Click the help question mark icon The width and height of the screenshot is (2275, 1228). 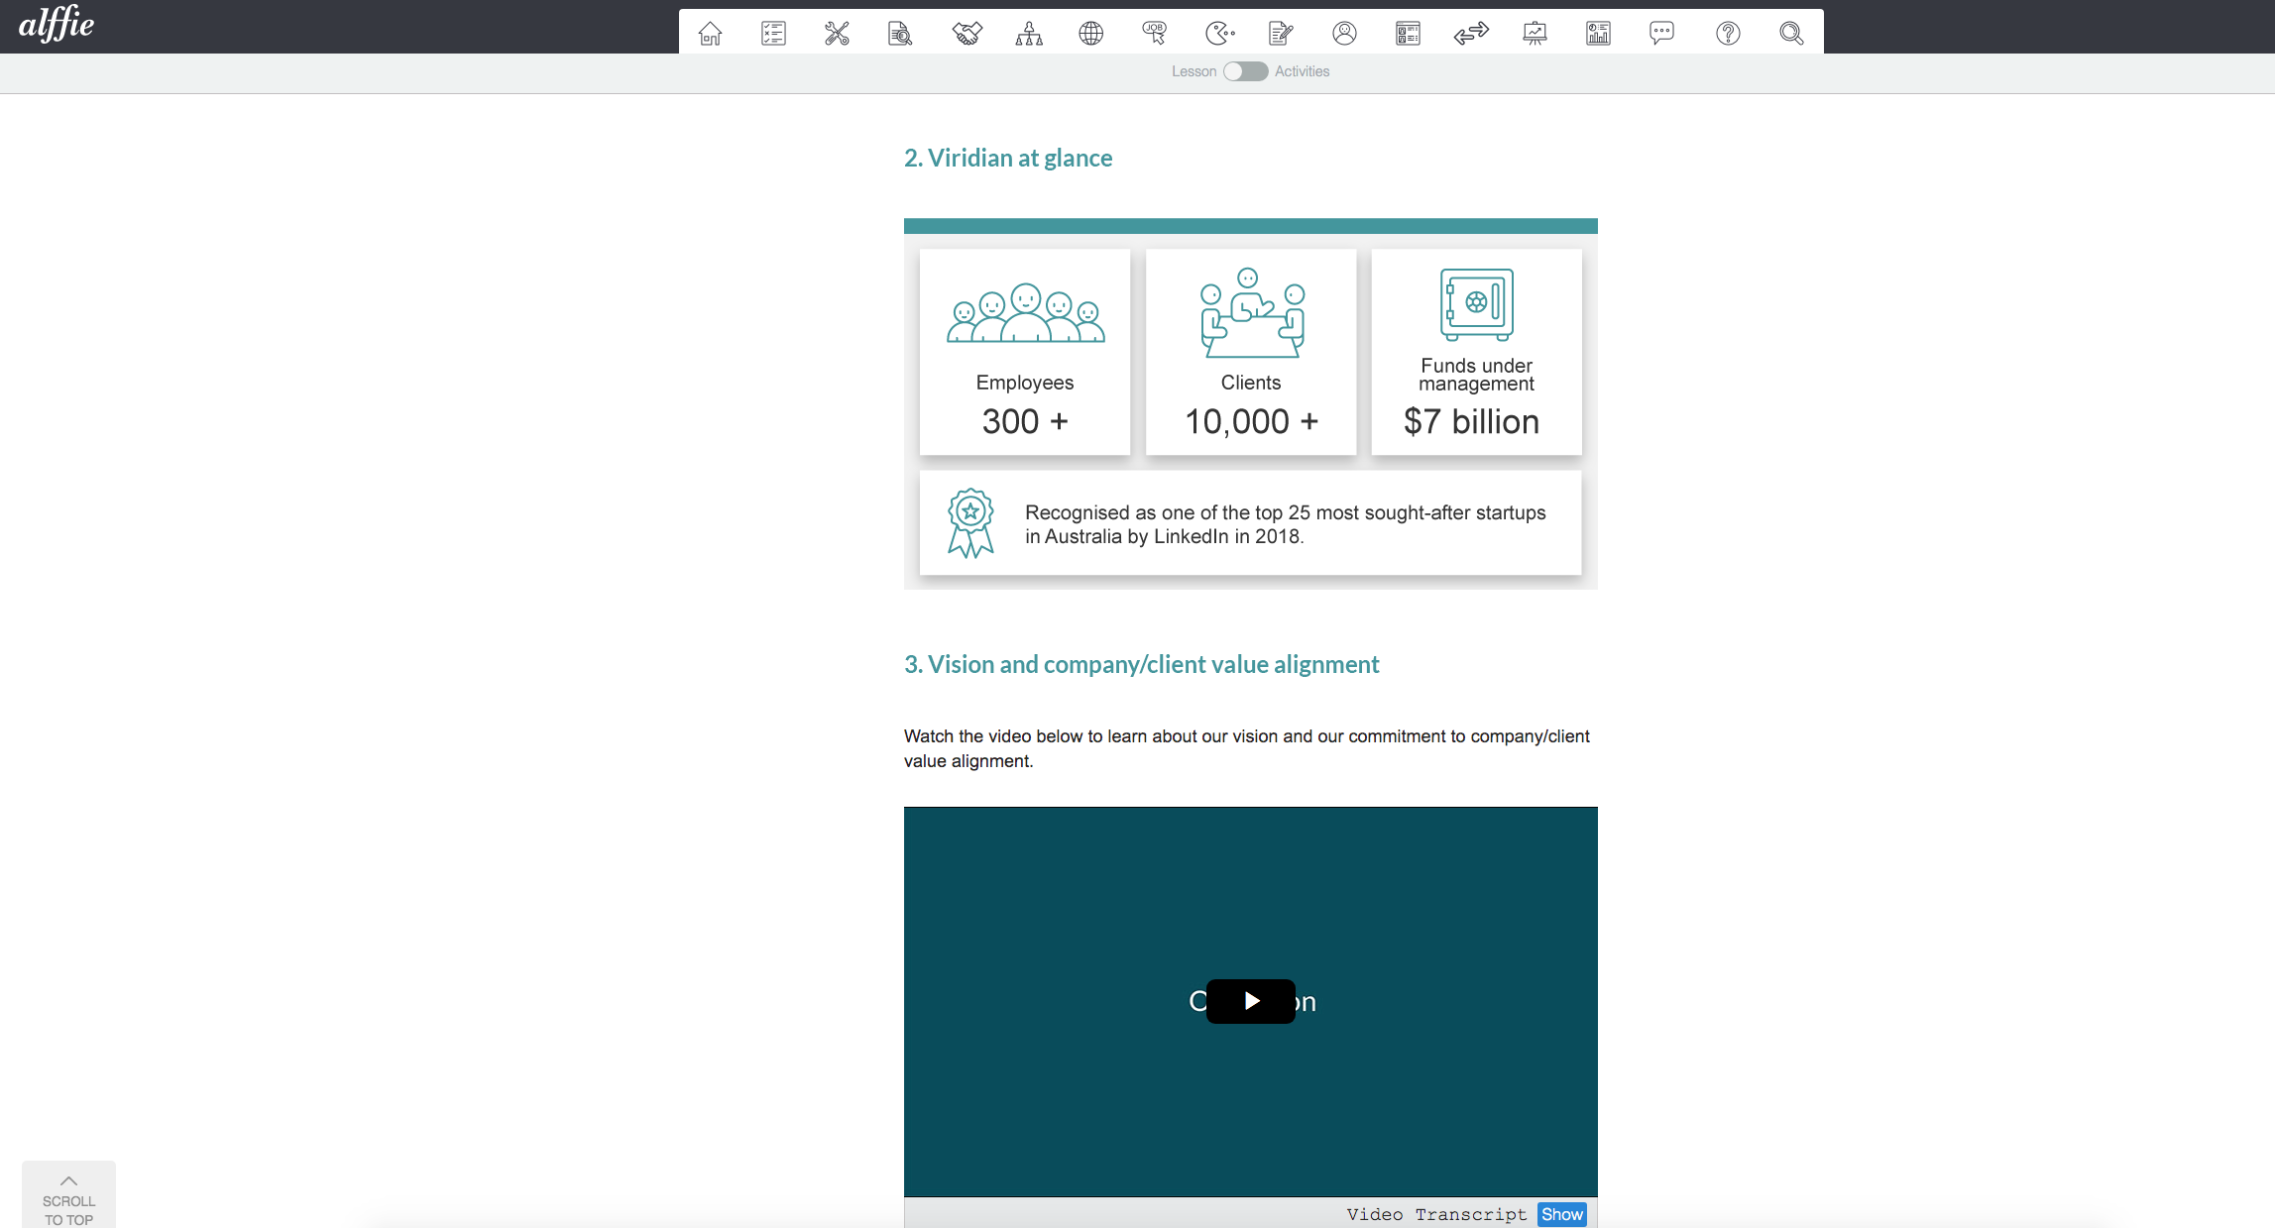point(1728,34)
